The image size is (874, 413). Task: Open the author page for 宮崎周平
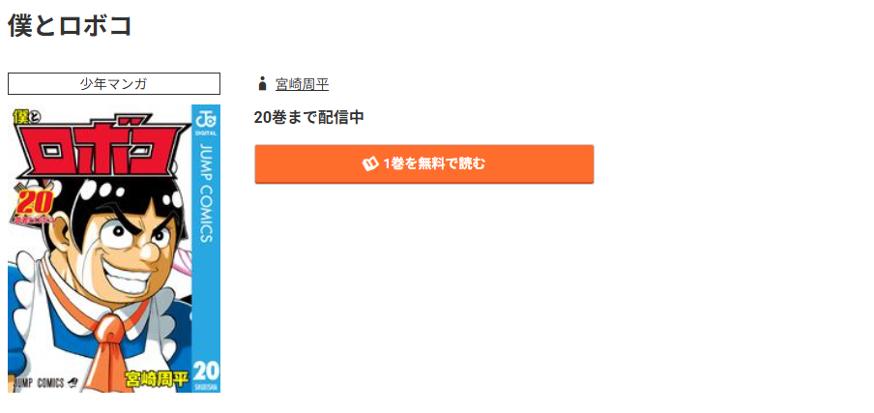302,84
